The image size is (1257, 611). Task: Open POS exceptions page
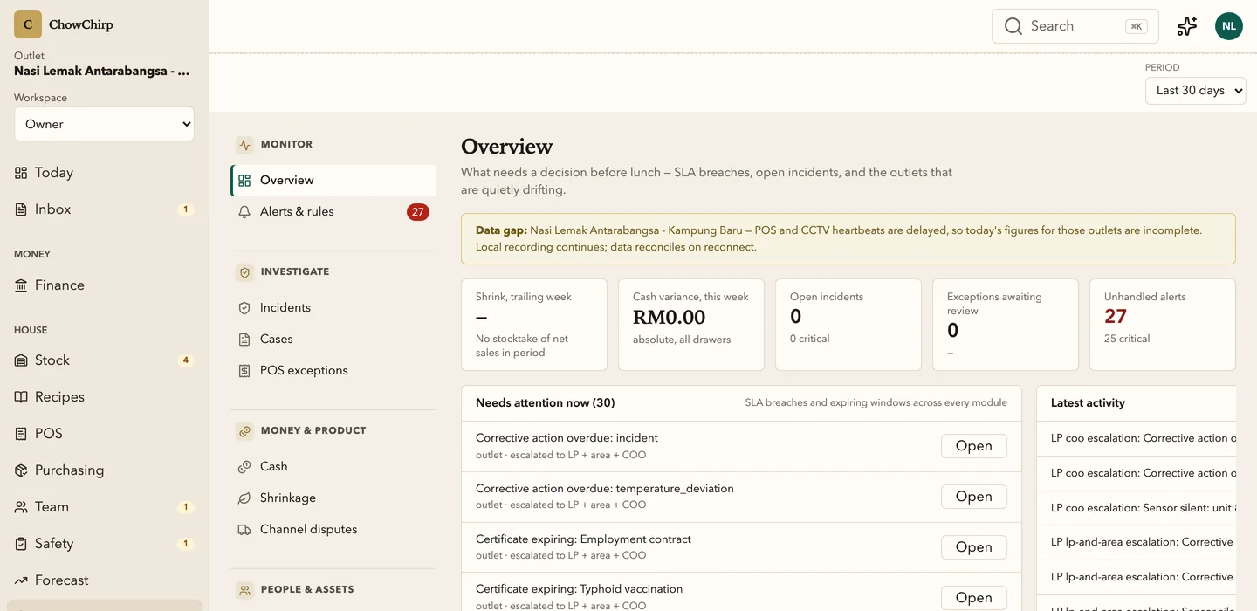tap(333, 371)
